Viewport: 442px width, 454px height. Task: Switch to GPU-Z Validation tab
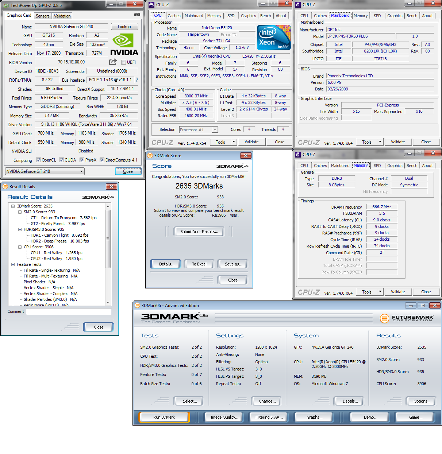coord(62,16)
